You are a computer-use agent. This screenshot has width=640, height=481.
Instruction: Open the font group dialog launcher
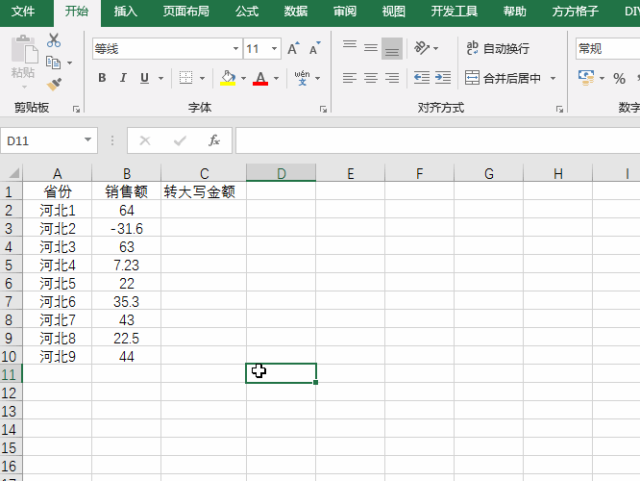pos(323,109)
